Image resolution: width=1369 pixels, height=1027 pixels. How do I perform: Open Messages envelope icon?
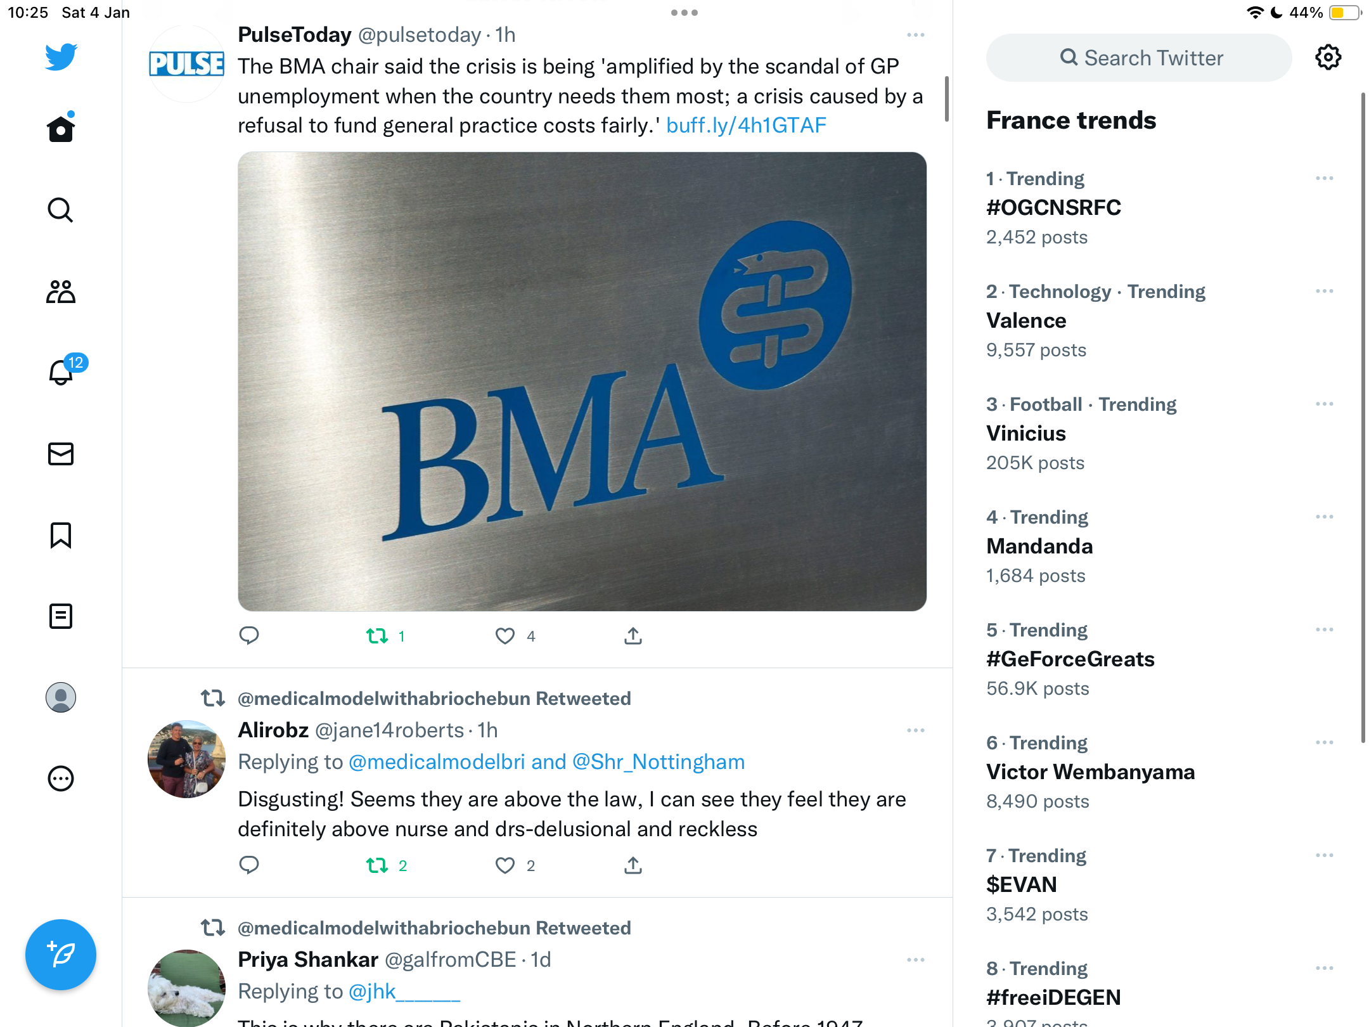click(61, 453)
